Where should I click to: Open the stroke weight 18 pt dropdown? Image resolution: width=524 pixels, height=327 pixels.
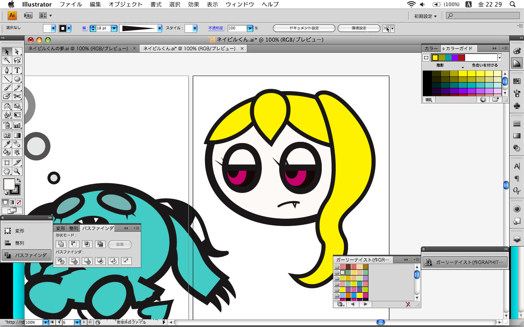(114, 28)
